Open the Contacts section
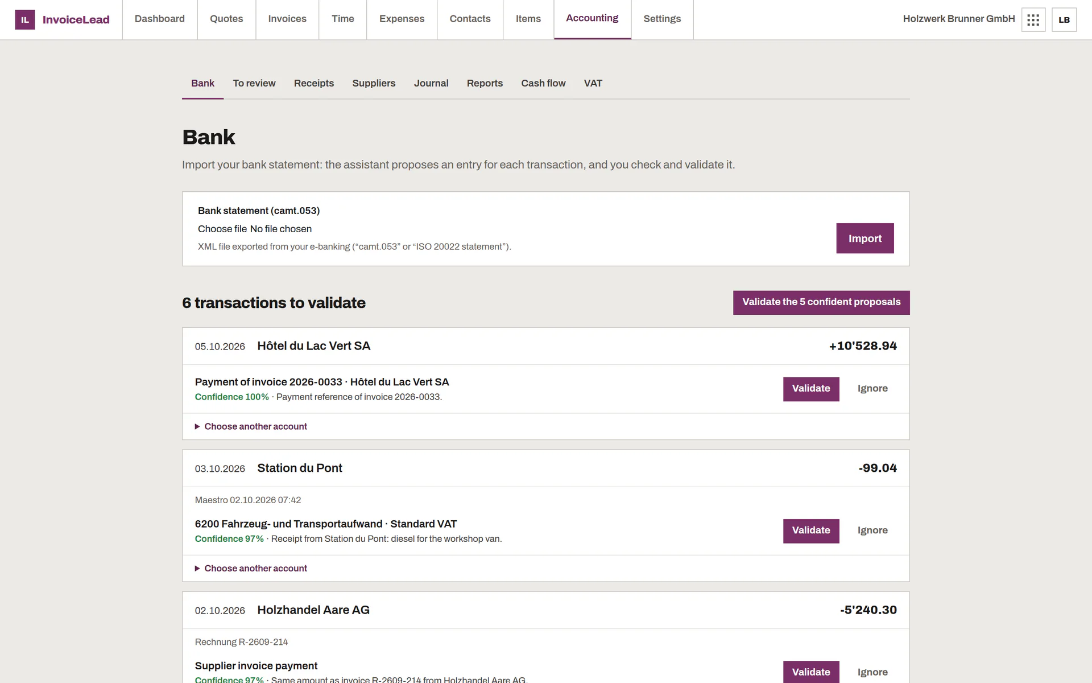Image resolution: width=1092 pixels, height=683 pixels. point(470,19)
